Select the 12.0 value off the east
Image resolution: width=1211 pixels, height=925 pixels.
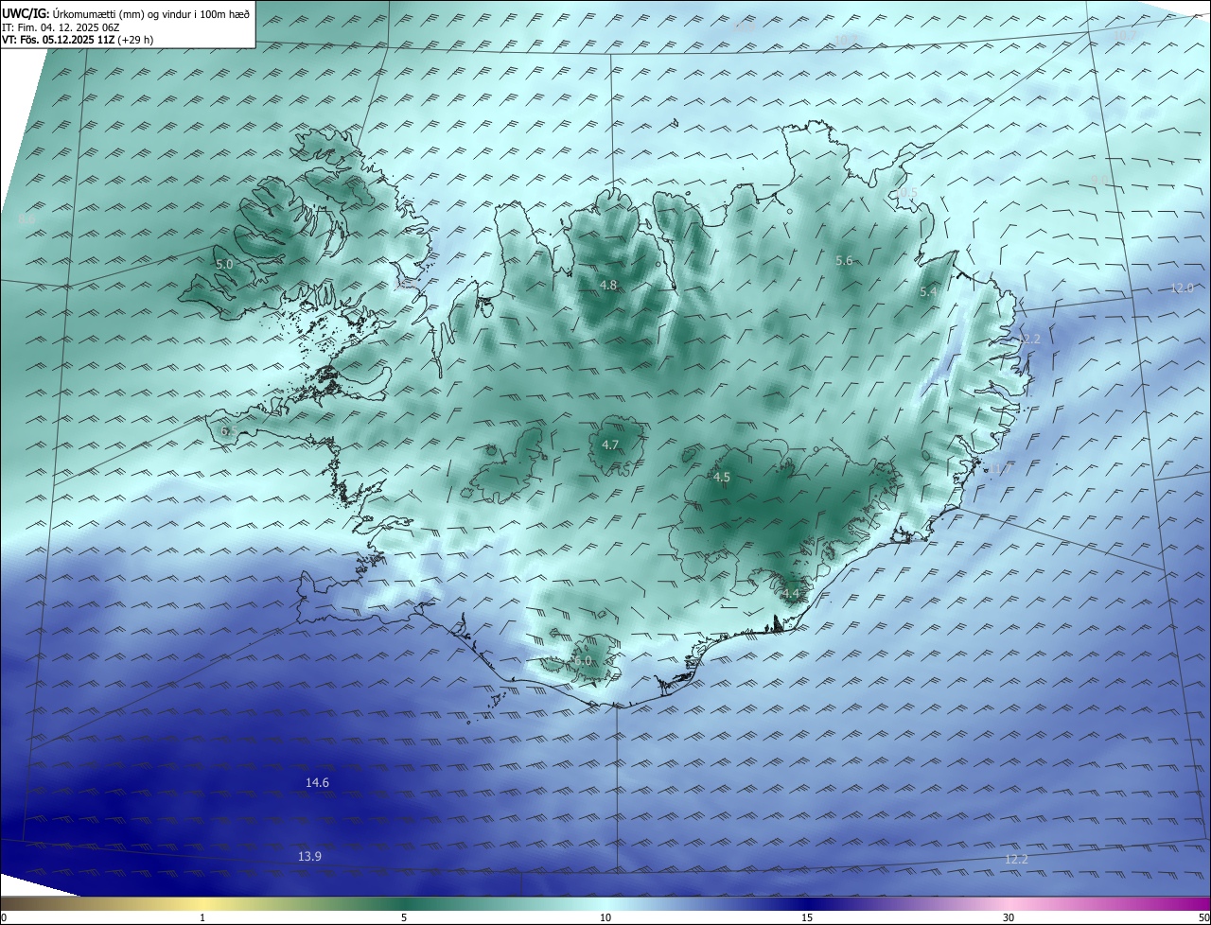tap(1183, 288)
